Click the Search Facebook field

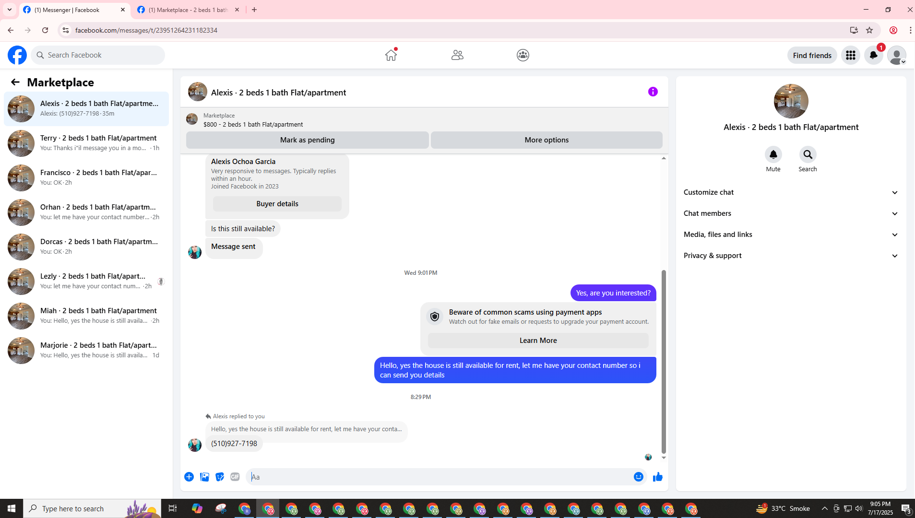(98, 55)
